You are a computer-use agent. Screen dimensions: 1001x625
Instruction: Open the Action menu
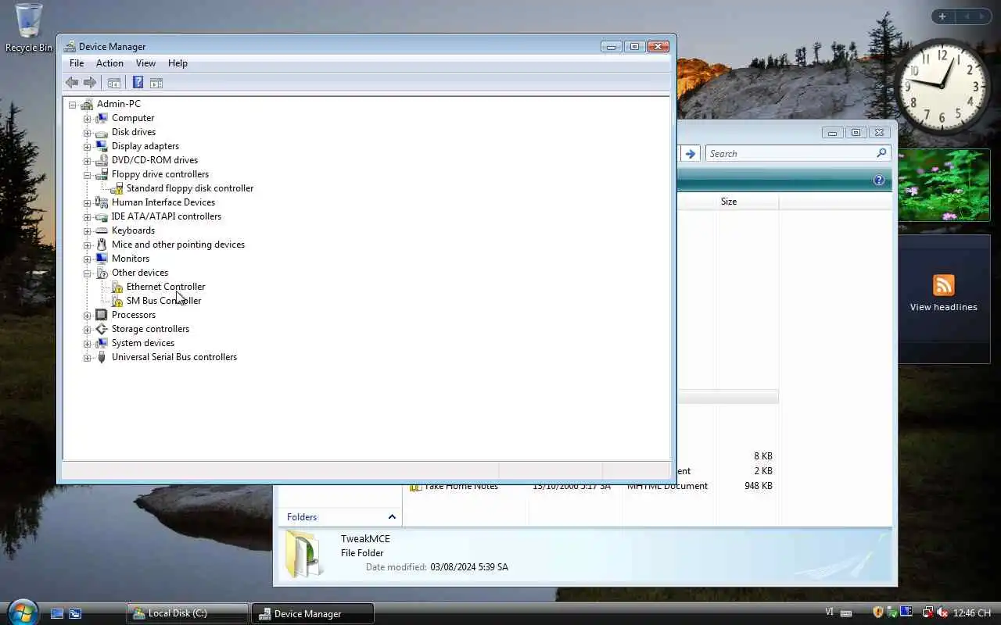pos(109,63)
